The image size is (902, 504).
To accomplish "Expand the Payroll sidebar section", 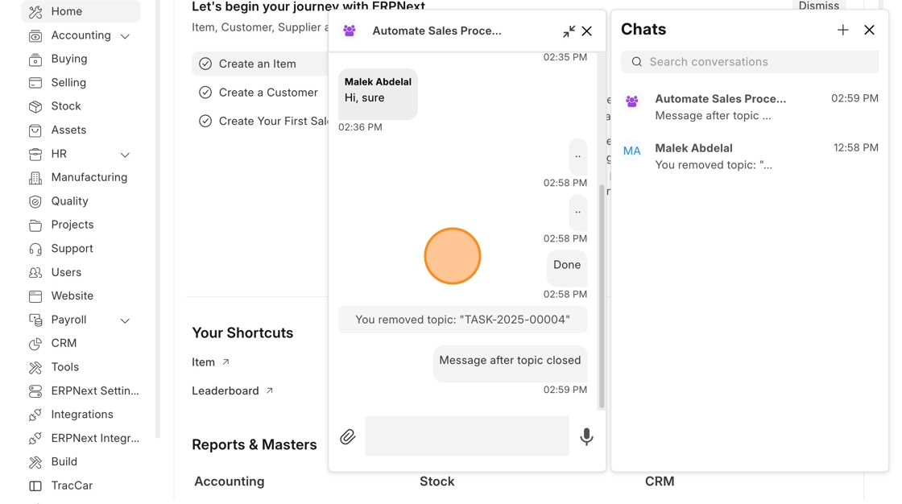I will pos(125,320).
